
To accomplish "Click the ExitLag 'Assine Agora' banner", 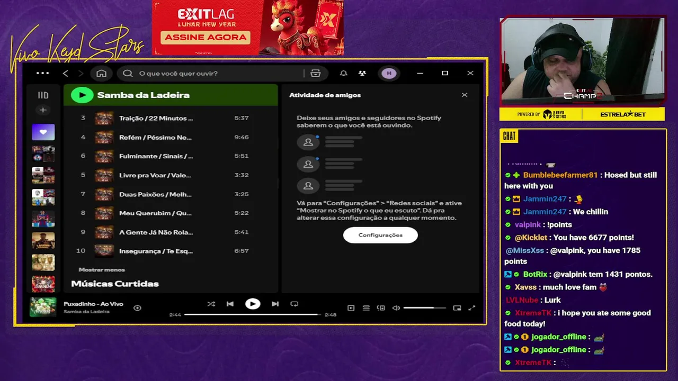I will tap(248, 28).
